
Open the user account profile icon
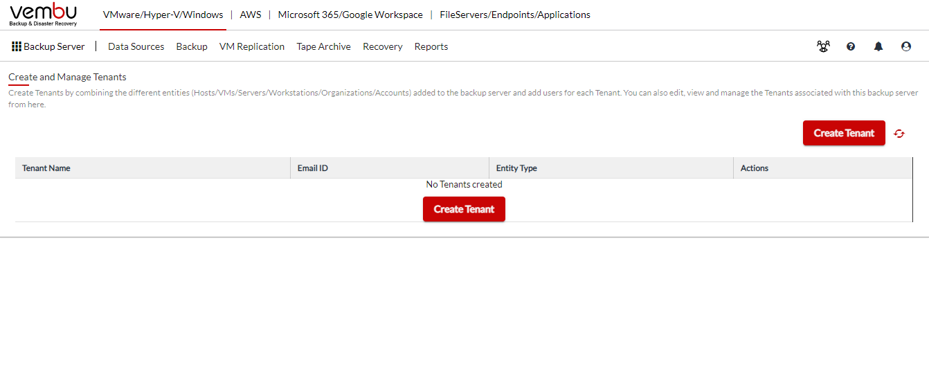click(x=906, y=46)
